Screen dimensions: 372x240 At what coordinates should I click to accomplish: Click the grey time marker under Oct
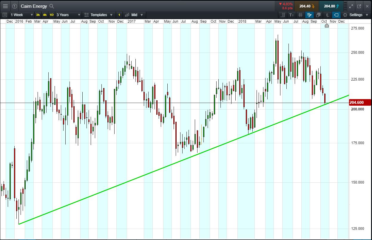pos(327,26)
